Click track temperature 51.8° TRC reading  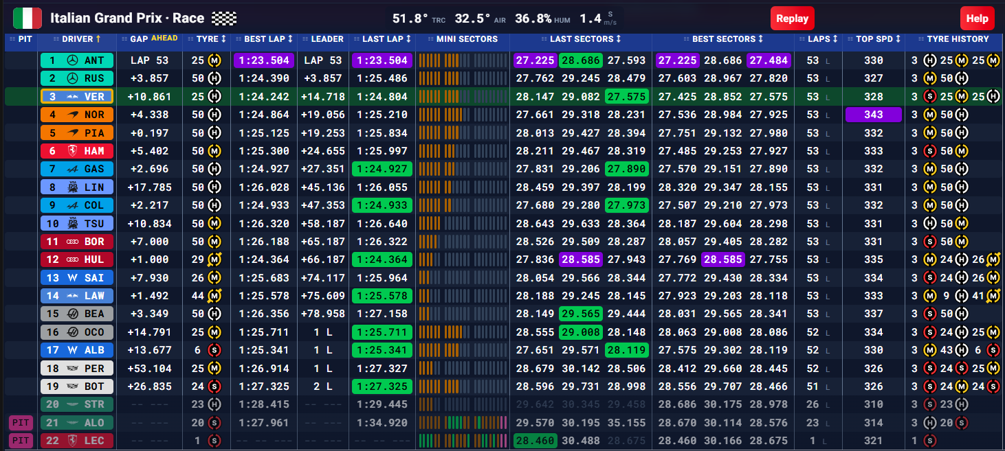[x=420, y=19]
